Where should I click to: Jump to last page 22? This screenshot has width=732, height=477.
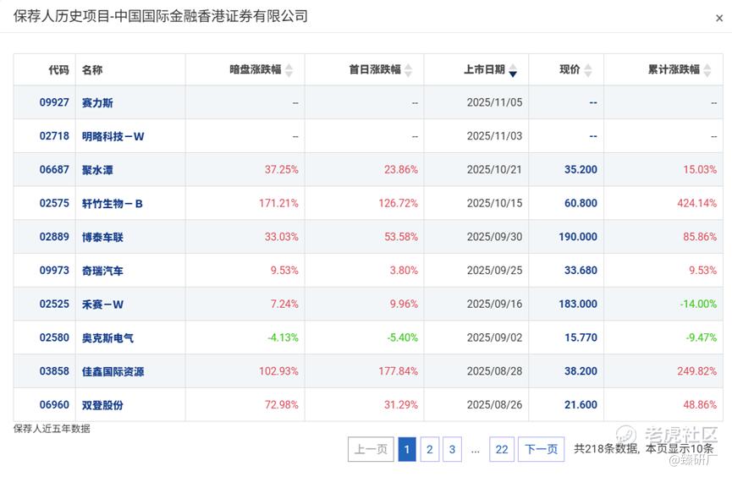point(502,449)
